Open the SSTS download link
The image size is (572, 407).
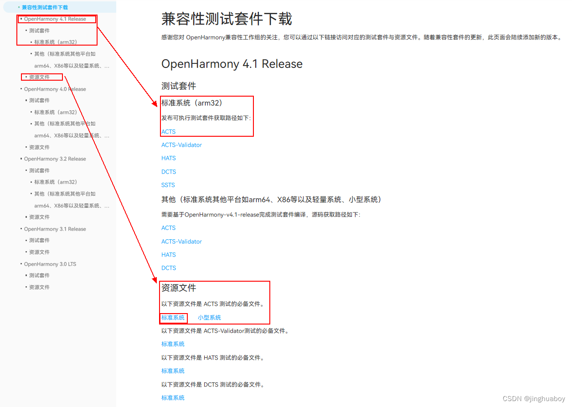(168, 185)
